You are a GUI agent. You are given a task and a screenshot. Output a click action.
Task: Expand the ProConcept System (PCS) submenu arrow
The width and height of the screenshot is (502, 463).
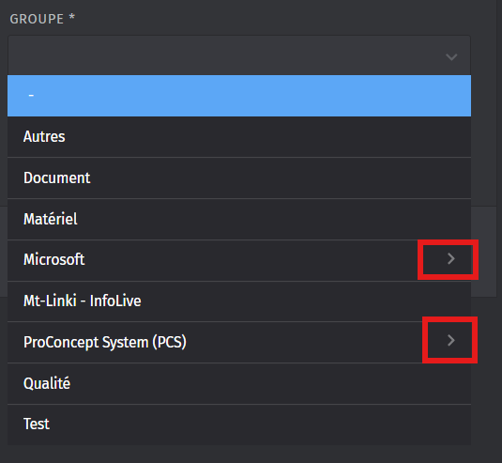pyautogui.click(x=451, y=340)
